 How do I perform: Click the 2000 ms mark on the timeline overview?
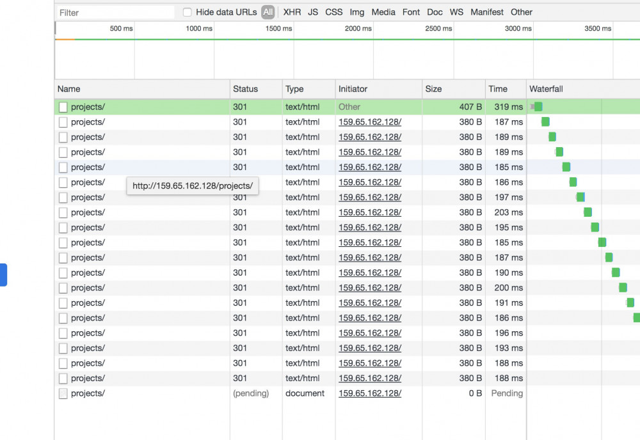358,29
